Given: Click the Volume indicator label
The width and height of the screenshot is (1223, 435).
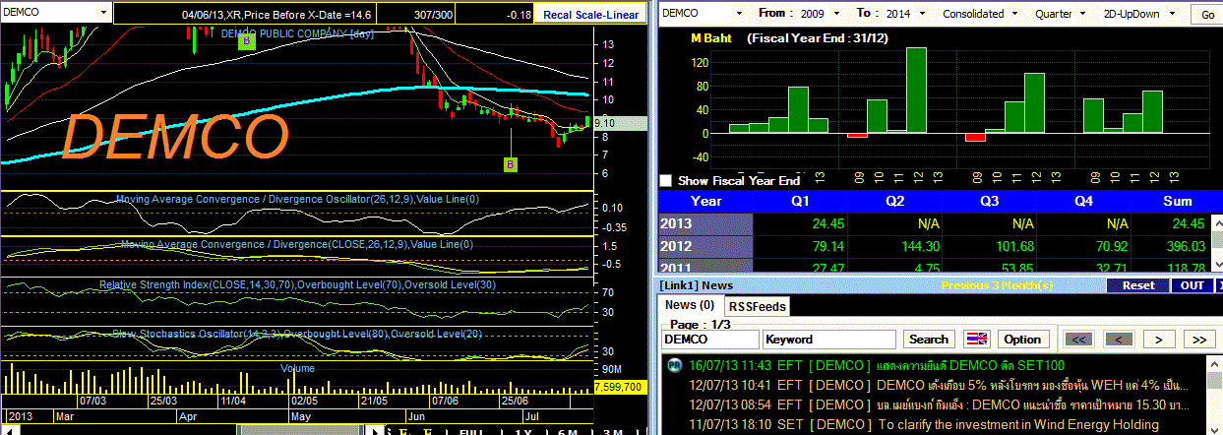Looking at the screenshot, I should tap(297, 368).
